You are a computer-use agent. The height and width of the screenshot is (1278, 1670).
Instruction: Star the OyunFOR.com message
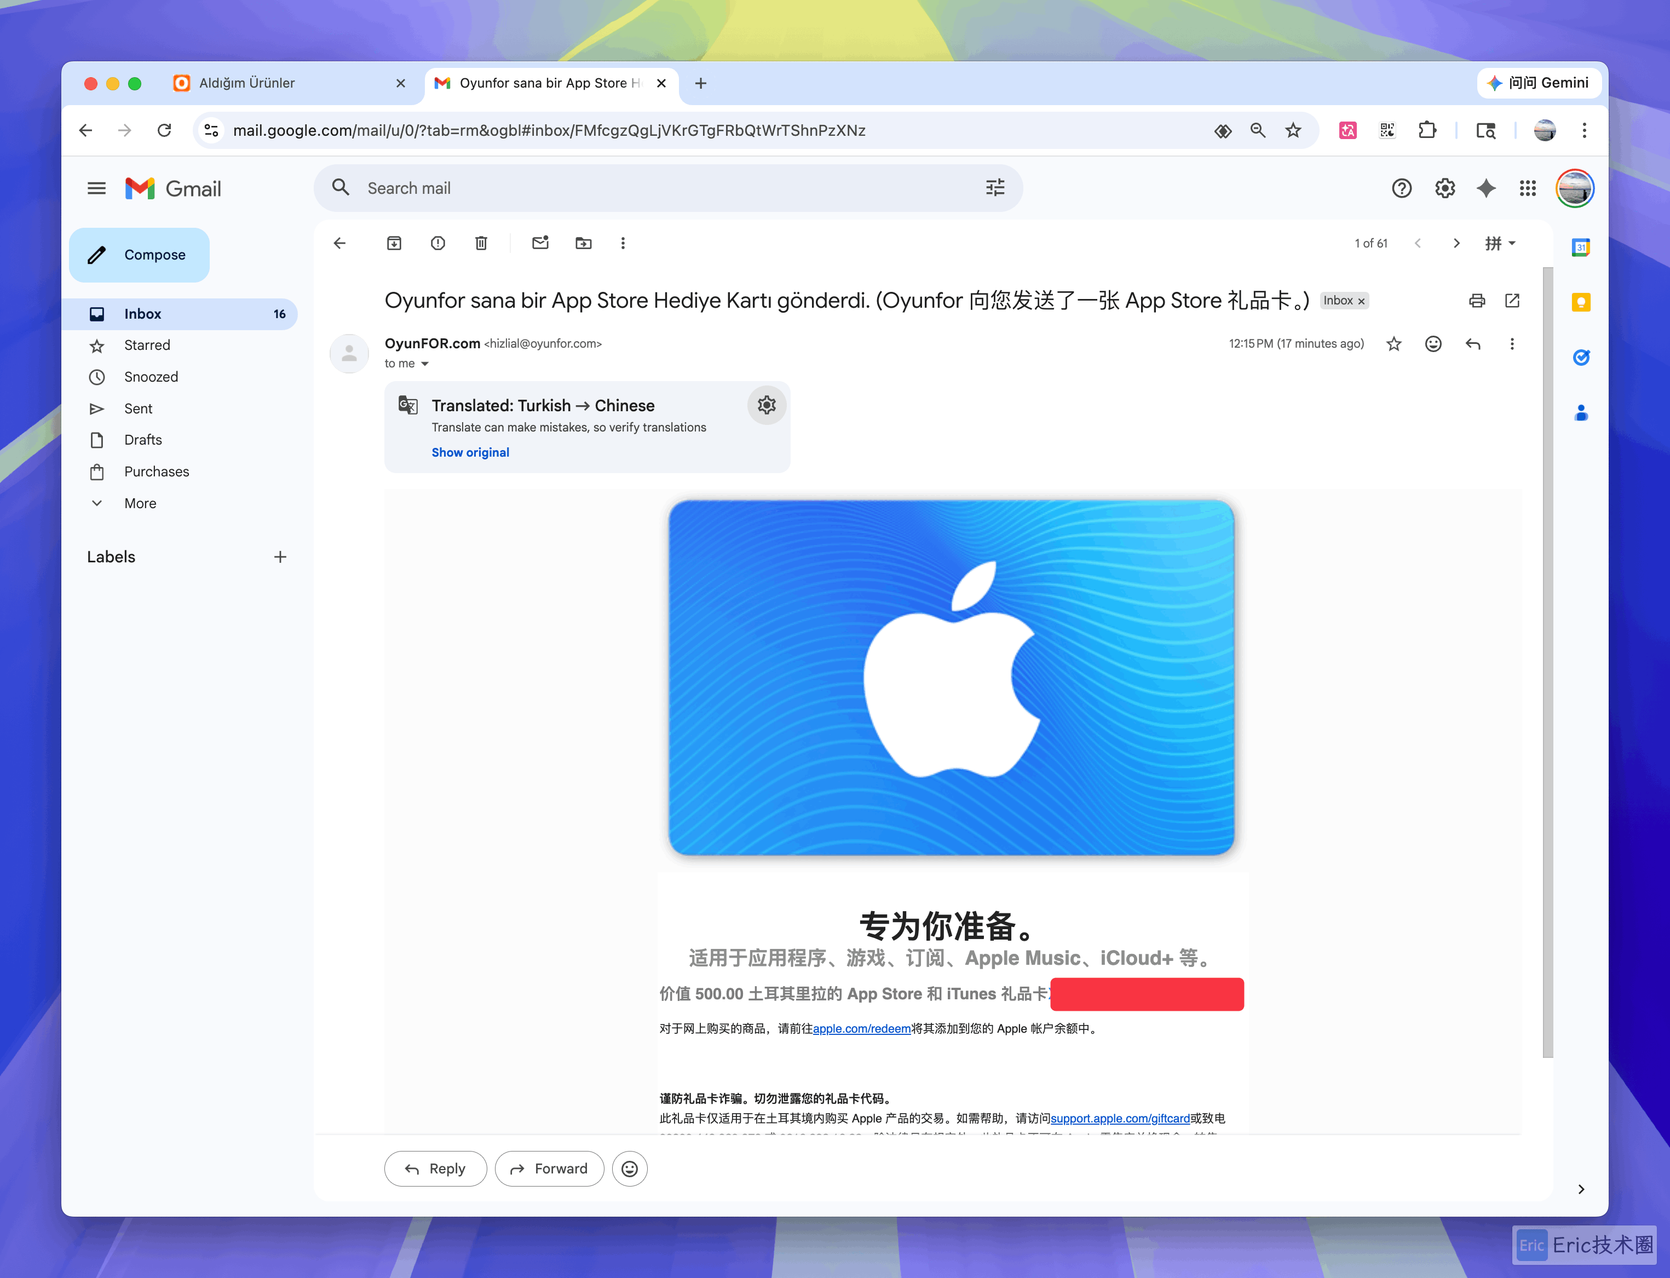point(1394,344)
